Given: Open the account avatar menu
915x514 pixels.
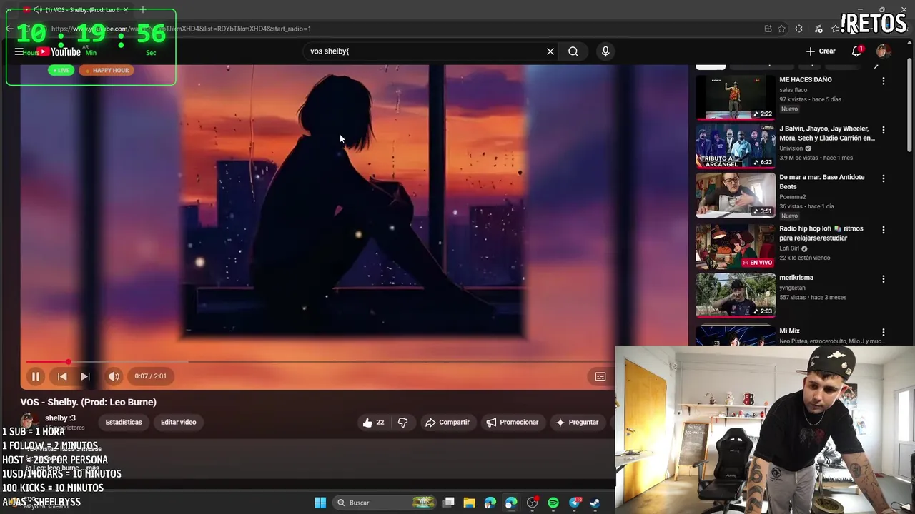Looking at the screenshot, I should [x=883, y=51].
